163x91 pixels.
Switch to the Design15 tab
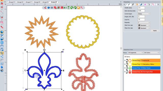click(12, 2)
